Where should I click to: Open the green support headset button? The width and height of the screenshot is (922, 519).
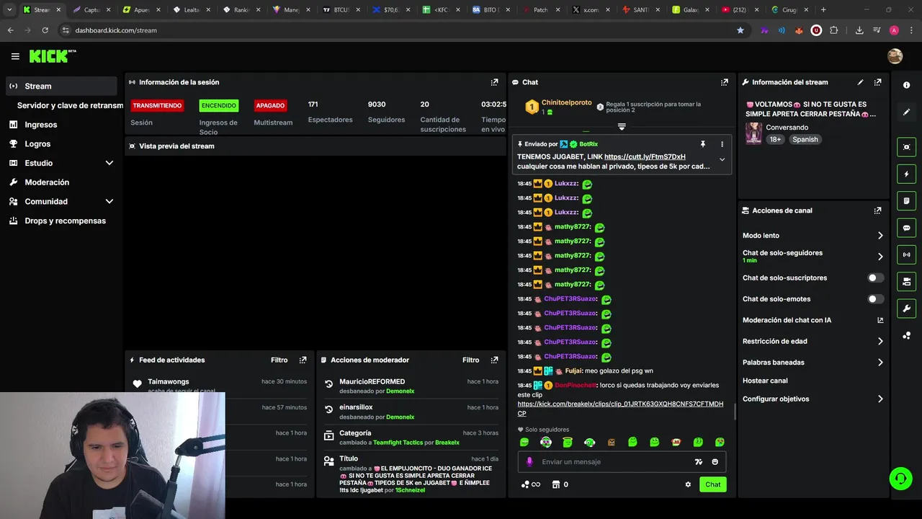tap(900, 478)
